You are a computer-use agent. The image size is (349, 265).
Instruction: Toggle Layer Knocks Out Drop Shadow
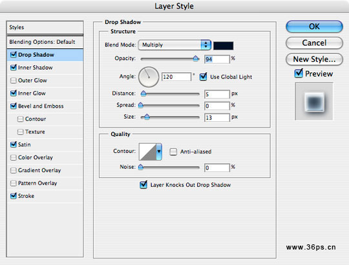pos(143,184)
